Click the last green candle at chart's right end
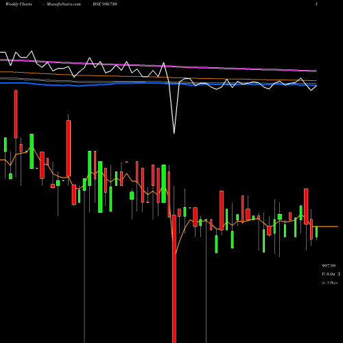The height and width of the screenshot is (343, 343). pos(316,231)
